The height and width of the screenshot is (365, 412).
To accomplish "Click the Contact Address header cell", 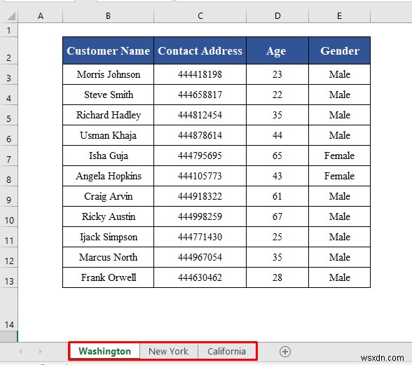I will point(200,50).
